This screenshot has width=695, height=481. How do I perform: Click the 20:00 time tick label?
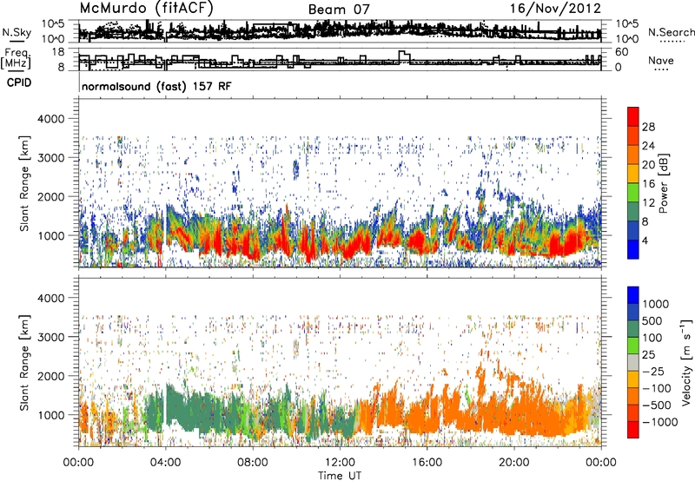(513, 463)
